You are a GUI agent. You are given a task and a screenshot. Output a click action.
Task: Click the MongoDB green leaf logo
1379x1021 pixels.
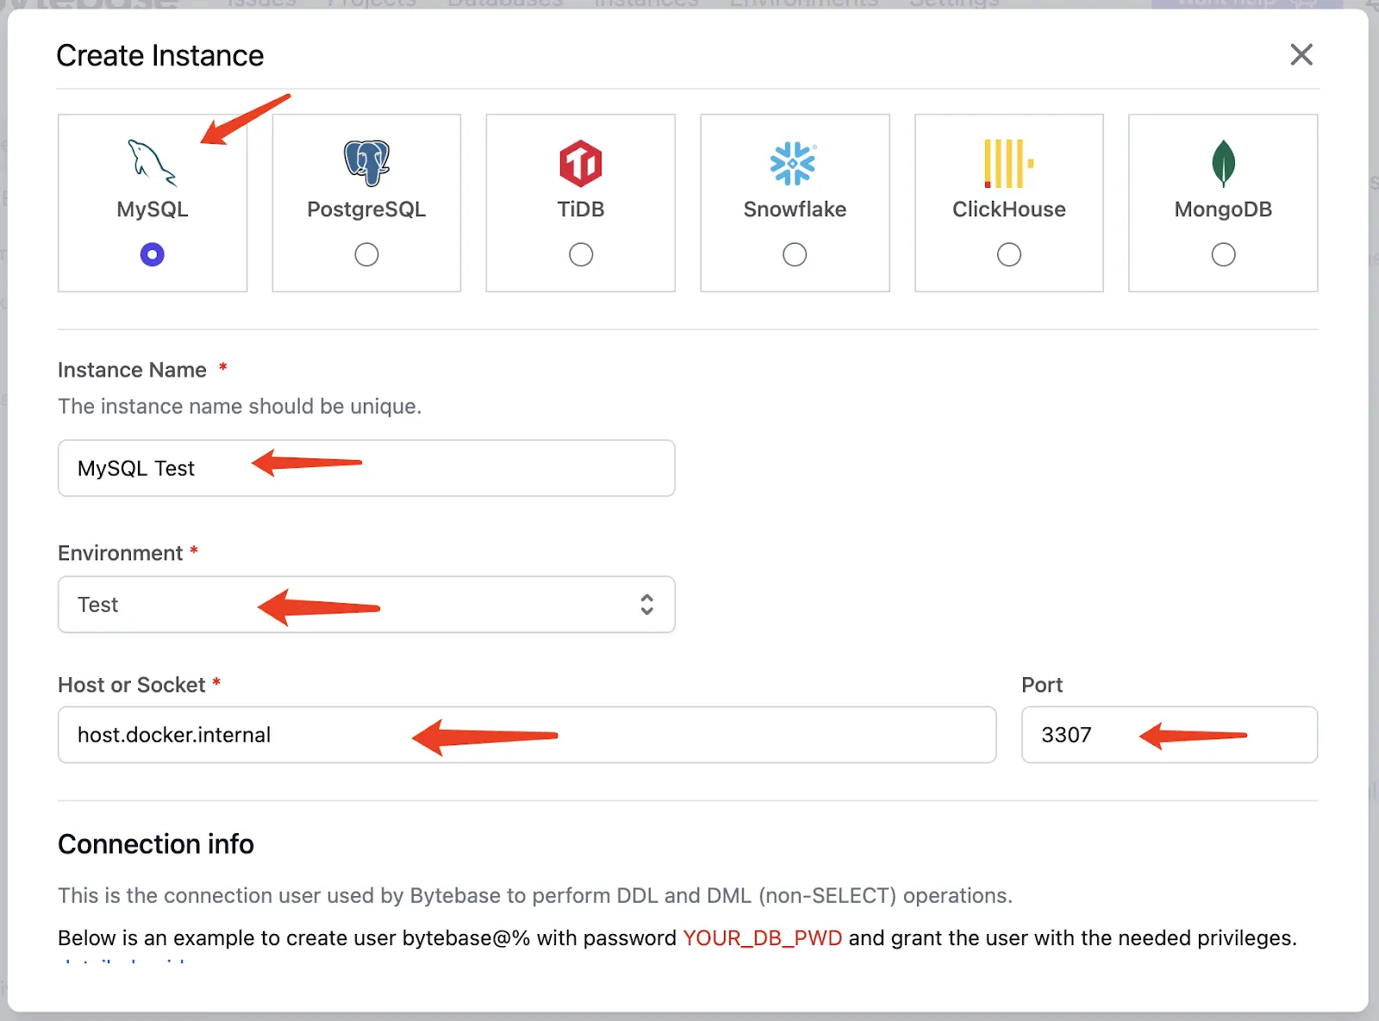[1223, 163]
